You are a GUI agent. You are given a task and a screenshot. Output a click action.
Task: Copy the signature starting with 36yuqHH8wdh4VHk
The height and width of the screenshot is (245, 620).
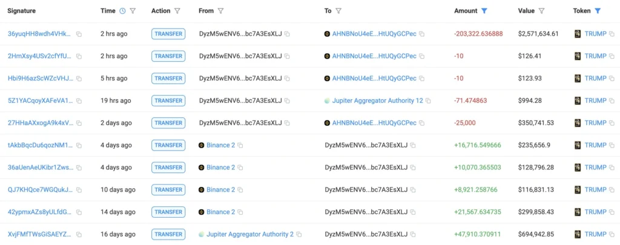click(78, 34)
